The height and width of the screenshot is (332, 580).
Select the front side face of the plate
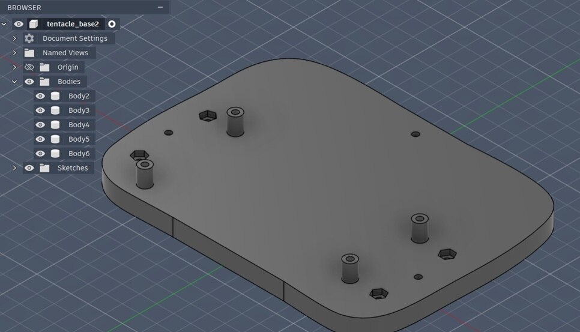[x=228, y=259]
